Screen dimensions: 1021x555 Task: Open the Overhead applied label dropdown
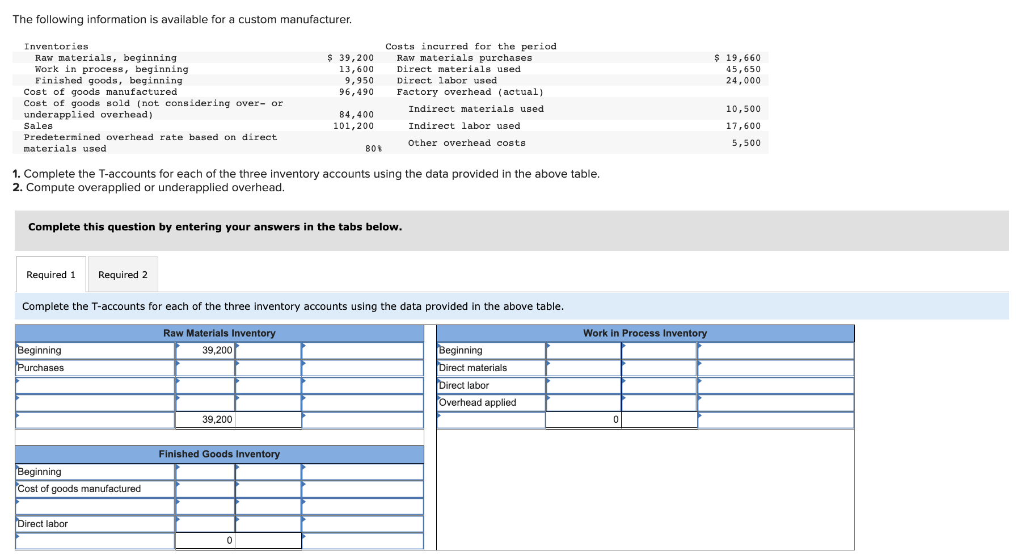pyautogui.click(x=491, y=402)
